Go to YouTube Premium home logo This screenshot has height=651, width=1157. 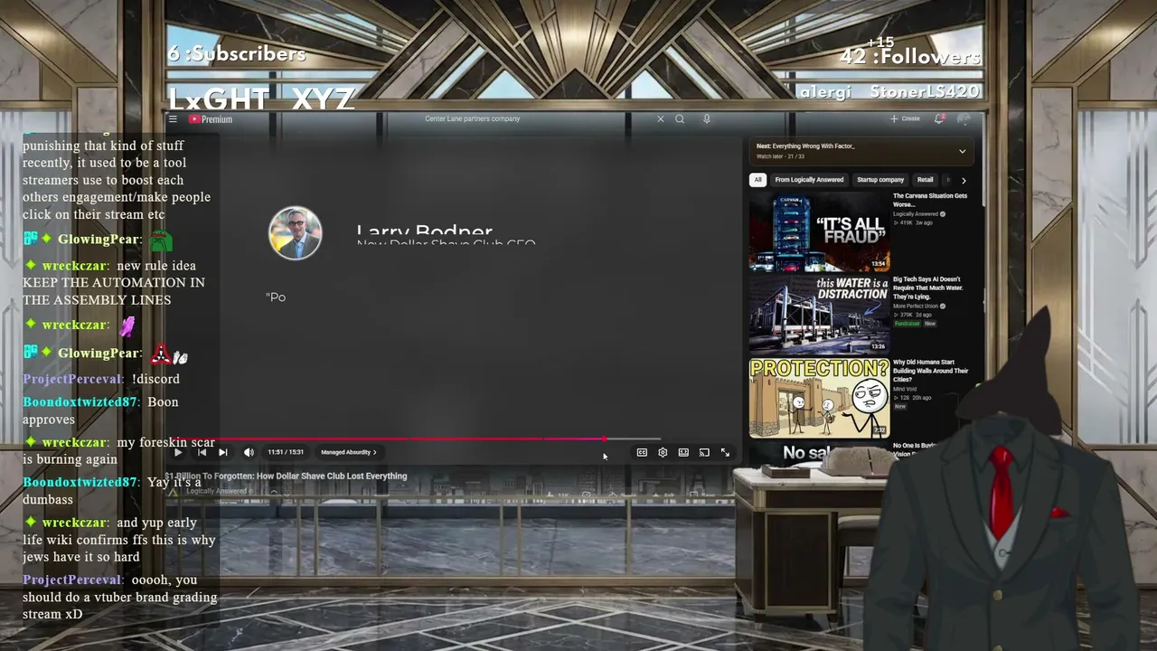click(211, 119)
